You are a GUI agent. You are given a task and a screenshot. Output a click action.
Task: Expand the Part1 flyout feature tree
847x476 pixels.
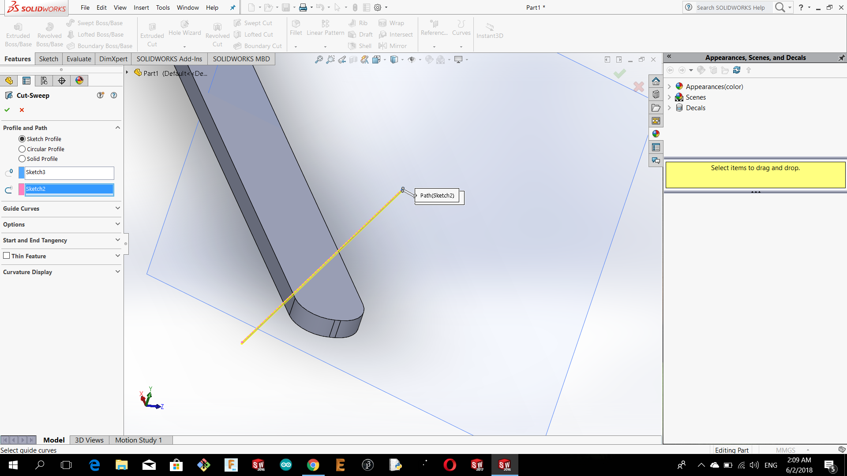(x=127, y=72)
